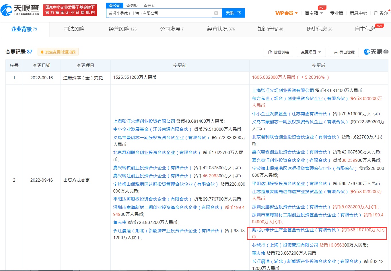Open the 经营状况 tab
391x271 pixels.
click(x=221, y=29)
